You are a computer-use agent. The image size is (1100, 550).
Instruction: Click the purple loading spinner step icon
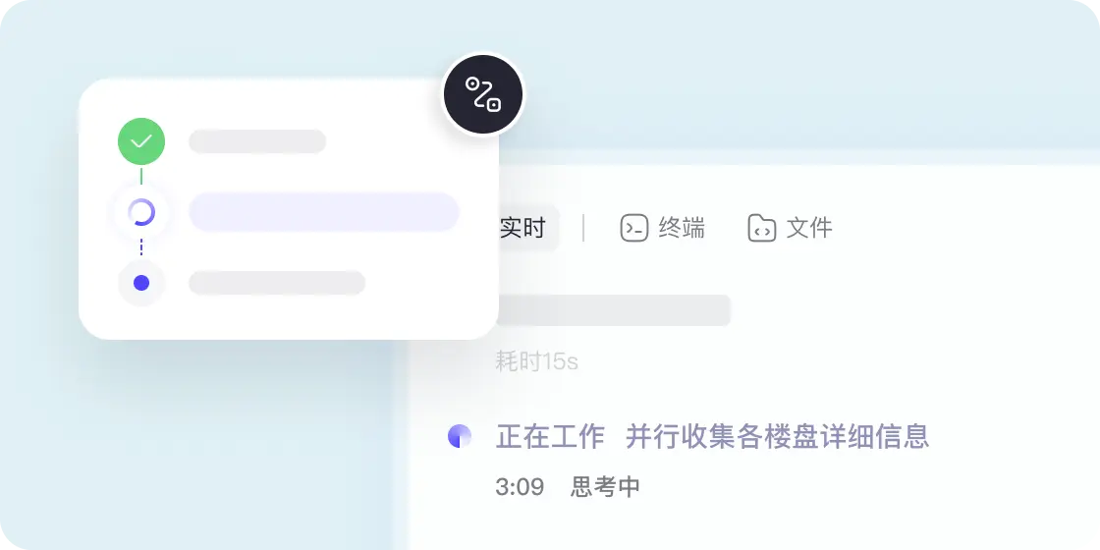click(141, 212)
